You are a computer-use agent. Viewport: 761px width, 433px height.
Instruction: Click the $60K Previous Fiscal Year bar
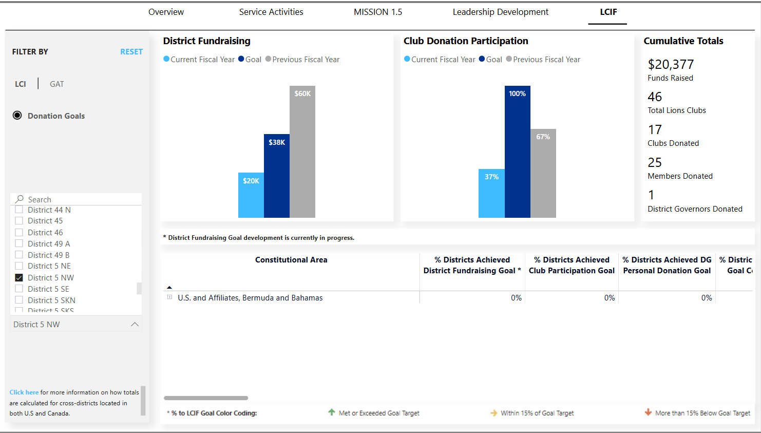tap(302, 152)
